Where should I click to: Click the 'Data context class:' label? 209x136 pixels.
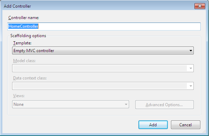(x=30, y=78)
